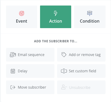Screen dimensions: 111x102
Task: Switch to the Event tab
Action: [21, 17]
